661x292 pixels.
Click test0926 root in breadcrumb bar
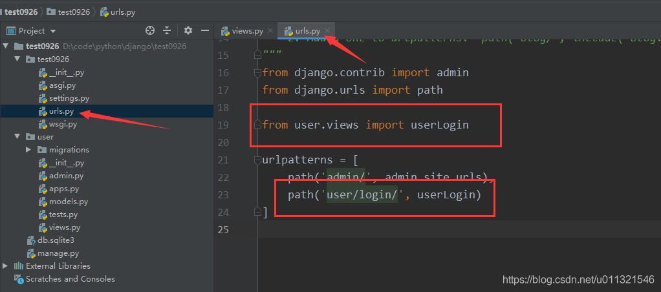click(21, 12)
